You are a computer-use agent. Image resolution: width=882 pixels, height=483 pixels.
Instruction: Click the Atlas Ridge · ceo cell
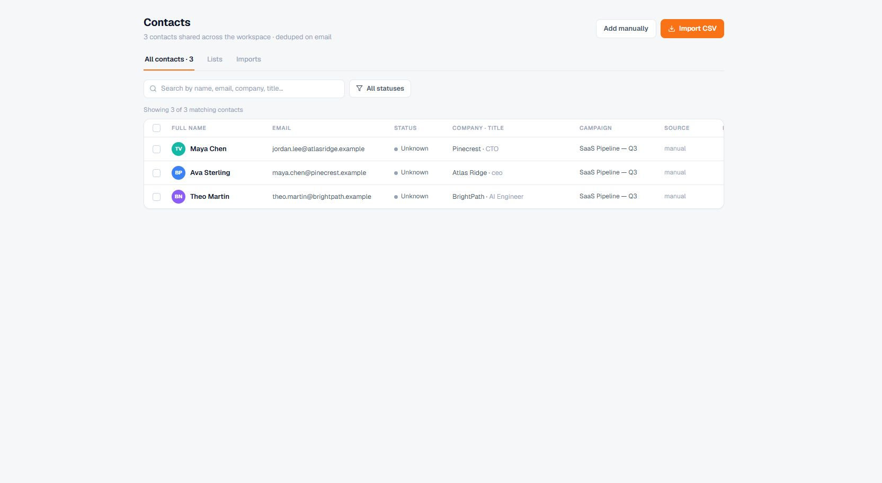477,173
